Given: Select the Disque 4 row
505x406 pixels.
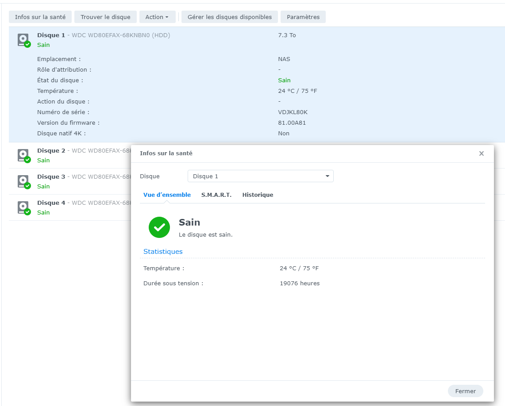Looking at the screenshot, I should pos(70,207).
